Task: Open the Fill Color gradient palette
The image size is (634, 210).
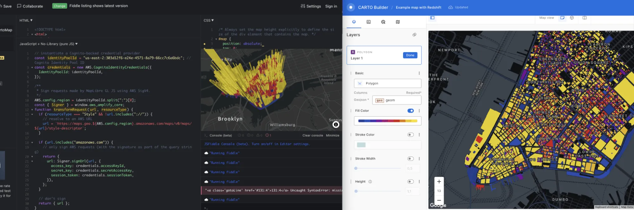Action: point(387,121)
